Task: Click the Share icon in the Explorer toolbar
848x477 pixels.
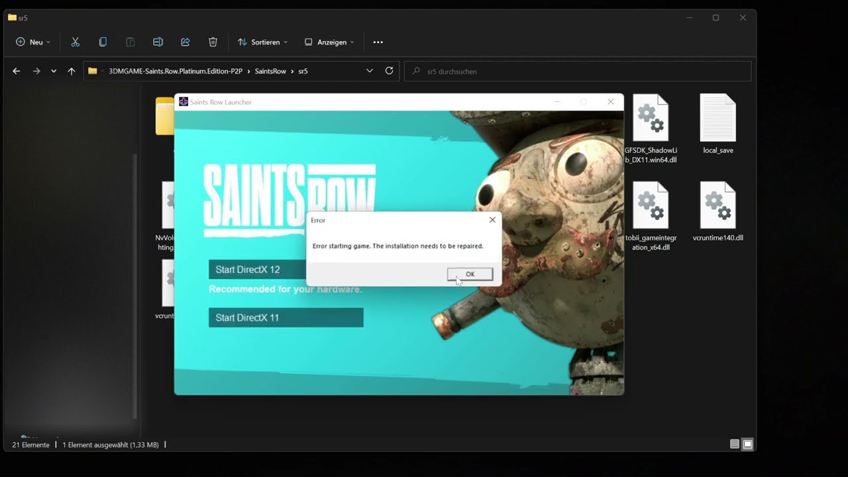Action: point(185,42)
